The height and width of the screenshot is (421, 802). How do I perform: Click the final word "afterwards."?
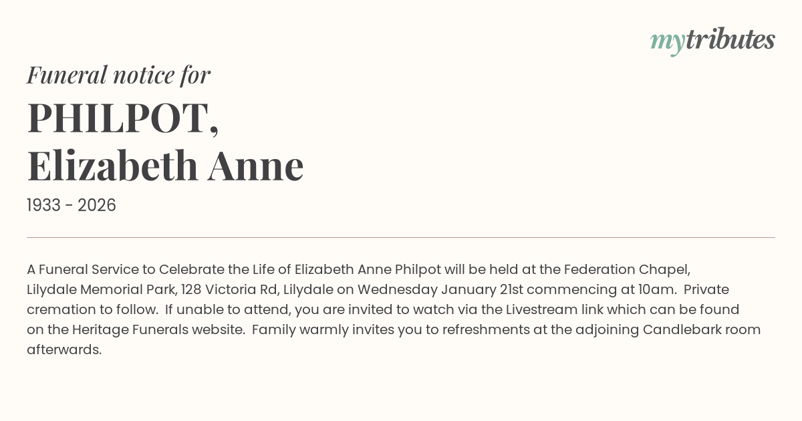pyautogui.click(x=64, y=349)
